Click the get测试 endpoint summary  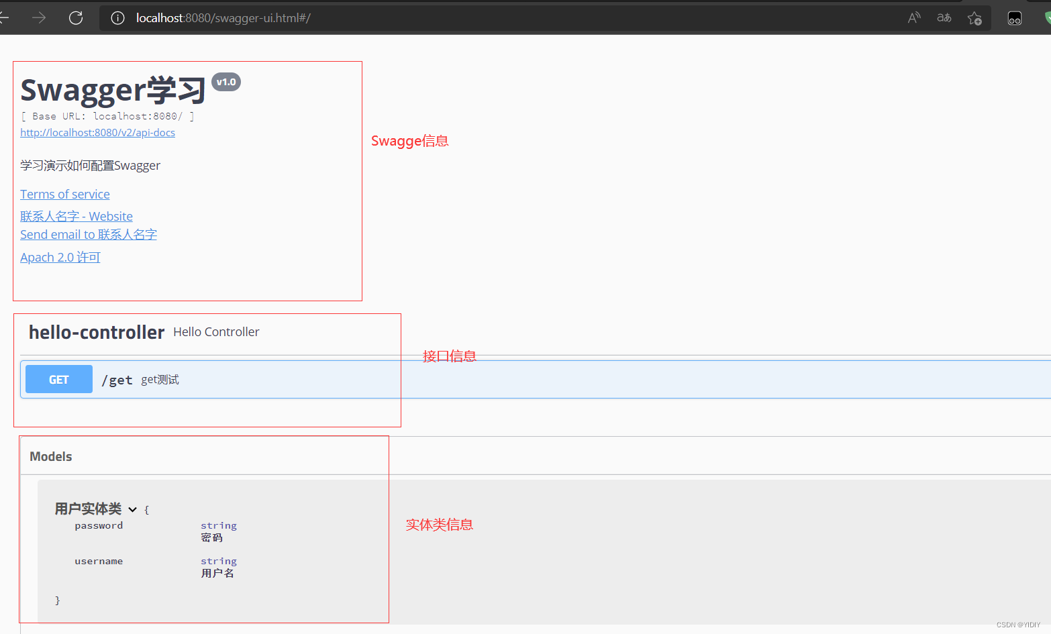[160, 380]
